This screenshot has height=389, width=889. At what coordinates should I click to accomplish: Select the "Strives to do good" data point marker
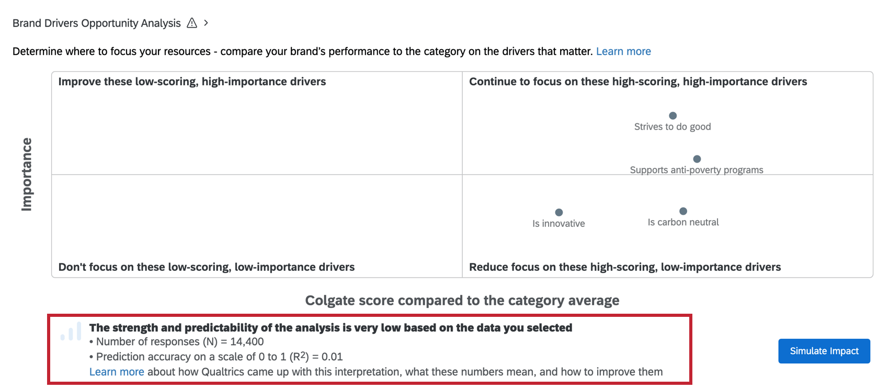click(x=673, y=116)
